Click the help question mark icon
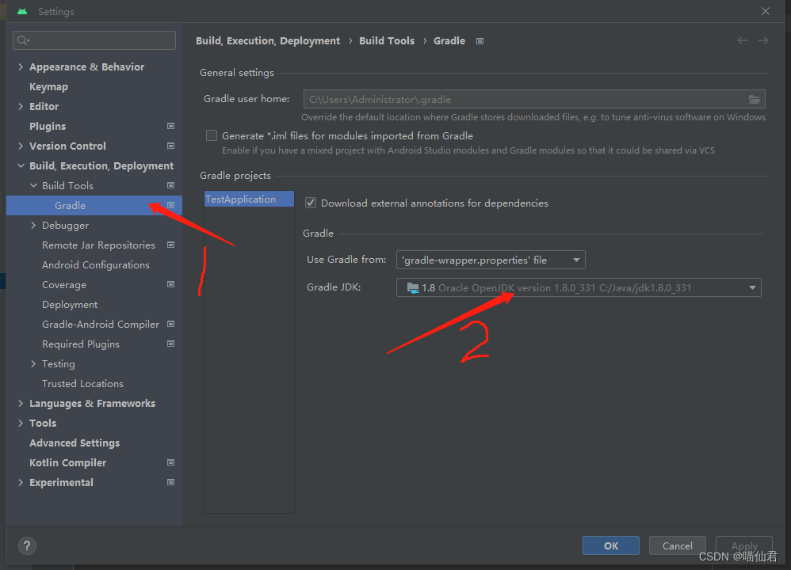 pyautogui.click(x=27, y=545)
